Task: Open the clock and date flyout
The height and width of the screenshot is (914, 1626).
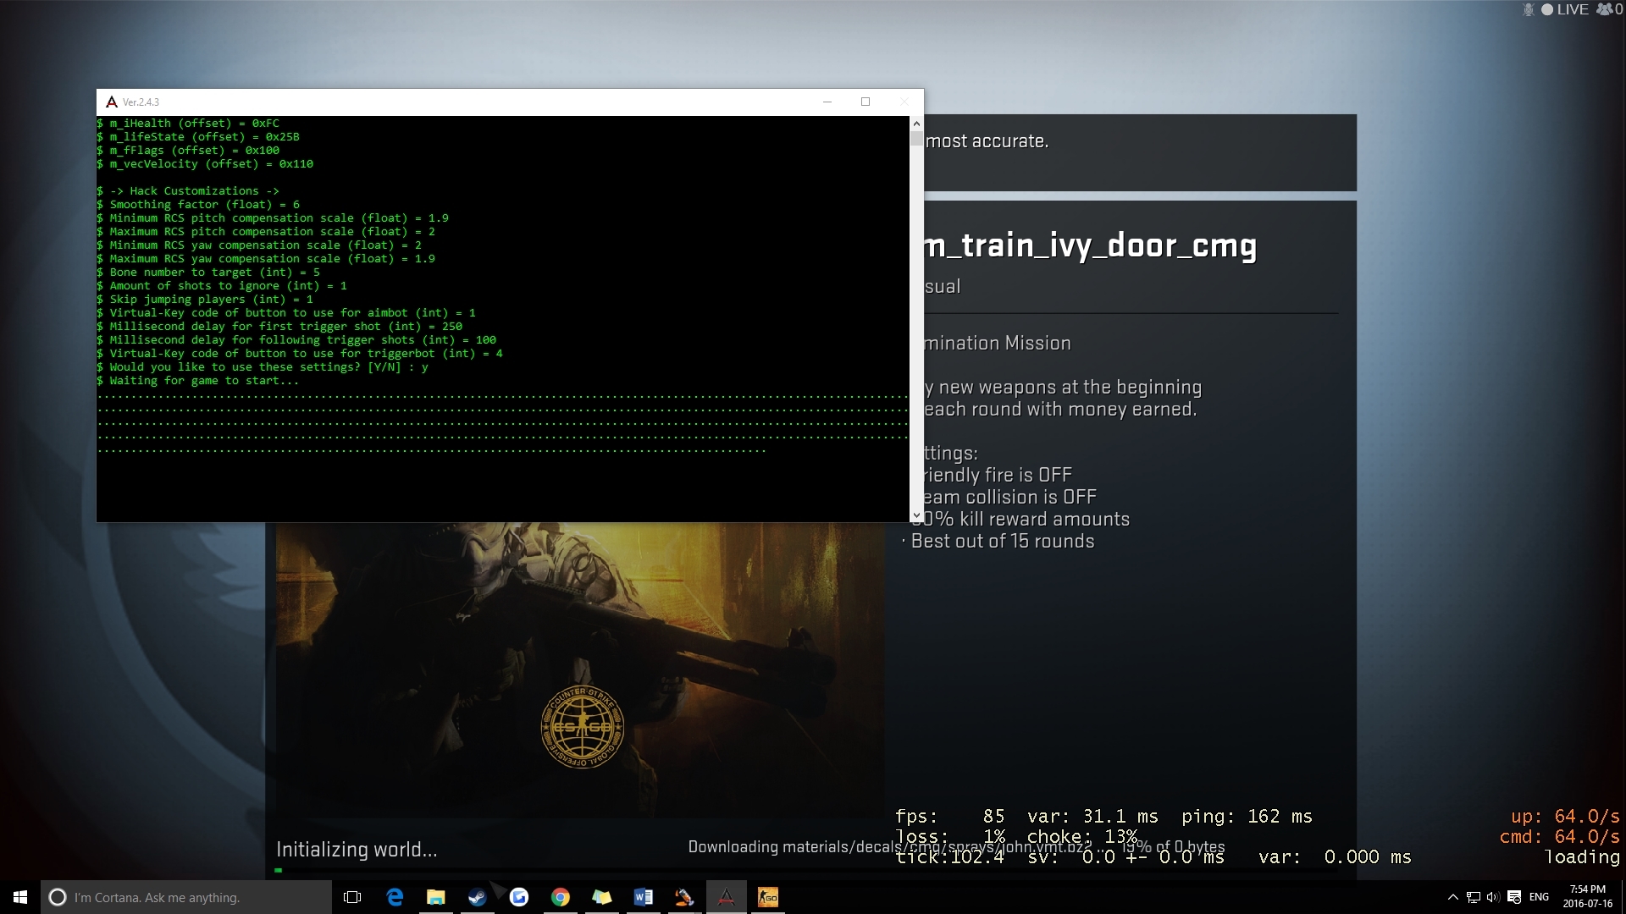Action: tap(1587, 897)
